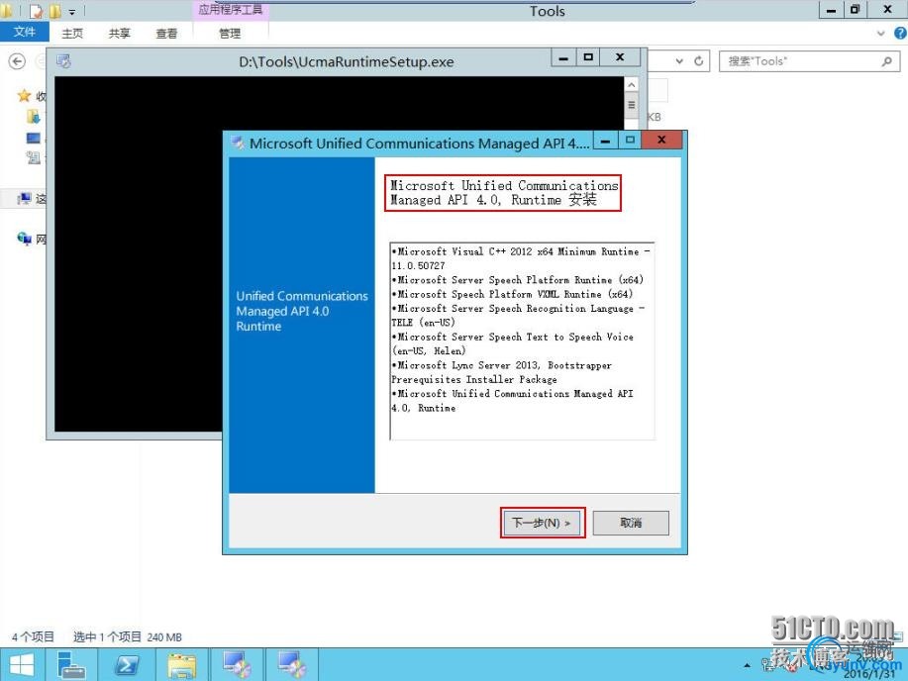This screenshot has height=681, width=908.
Task: Click the Next 下一步(N) button
Action: pyautogui.click(x=543, y=523)
